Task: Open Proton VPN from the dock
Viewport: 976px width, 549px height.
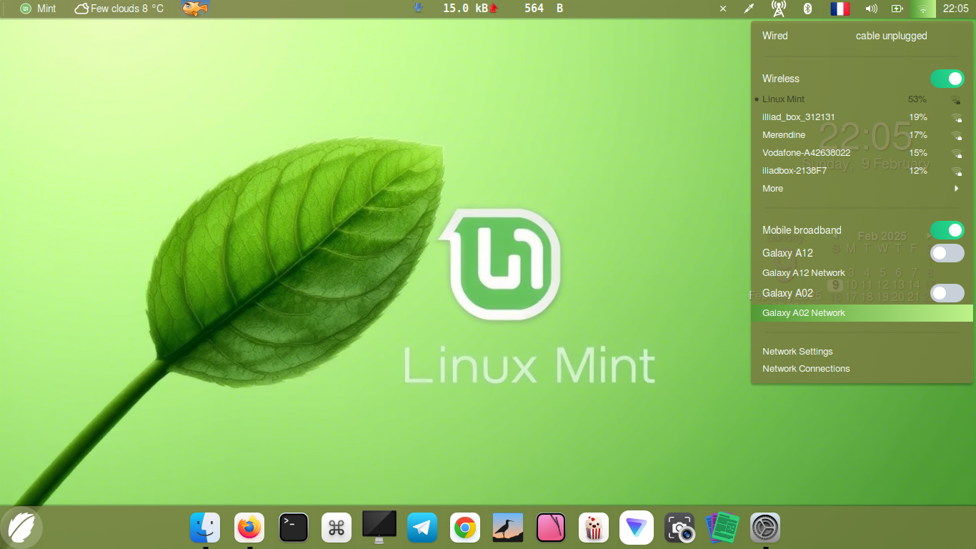Action: [x=637, y=528]
